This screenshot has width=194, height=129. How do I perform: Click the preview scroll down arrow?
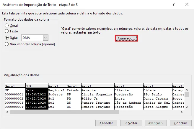point(187,107)
